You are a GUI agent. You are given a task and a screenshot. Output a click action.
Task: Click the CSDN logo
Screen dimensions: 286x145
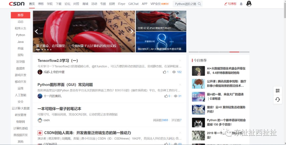17,4
